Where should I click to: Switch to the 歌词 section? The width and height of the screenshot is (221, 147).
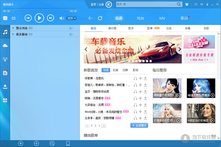[x=184, y=18]
